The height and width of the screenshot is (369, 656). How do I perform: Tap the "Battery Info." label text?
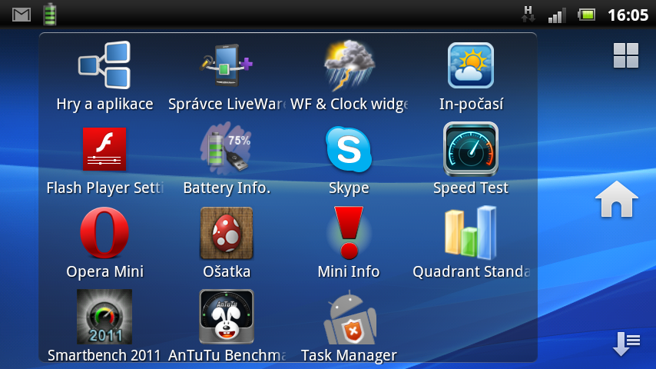point(227,188)
